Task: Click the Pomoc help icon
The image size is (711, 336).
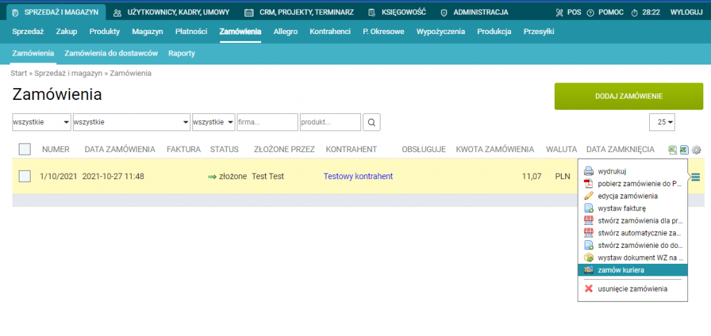Action: click(590, 12)
